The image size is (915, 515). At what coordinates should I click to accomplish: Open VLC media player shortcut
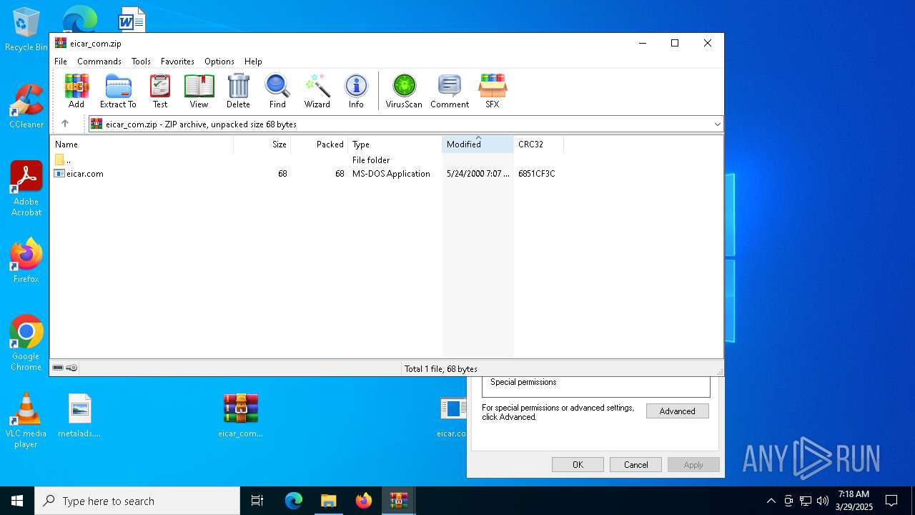point(26,421)
